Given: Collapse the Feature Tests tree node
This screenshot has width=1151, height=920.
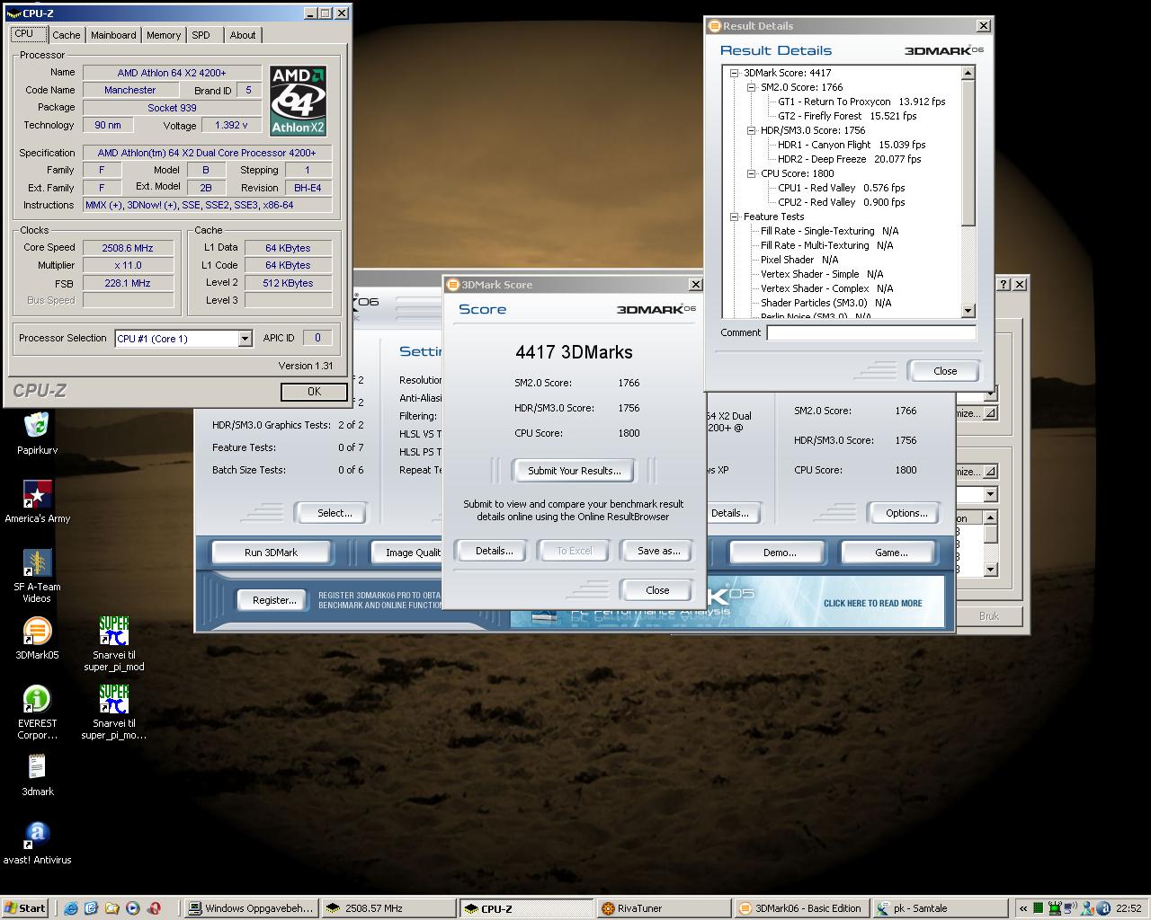Looking at the screenshot, I should 734,217.
